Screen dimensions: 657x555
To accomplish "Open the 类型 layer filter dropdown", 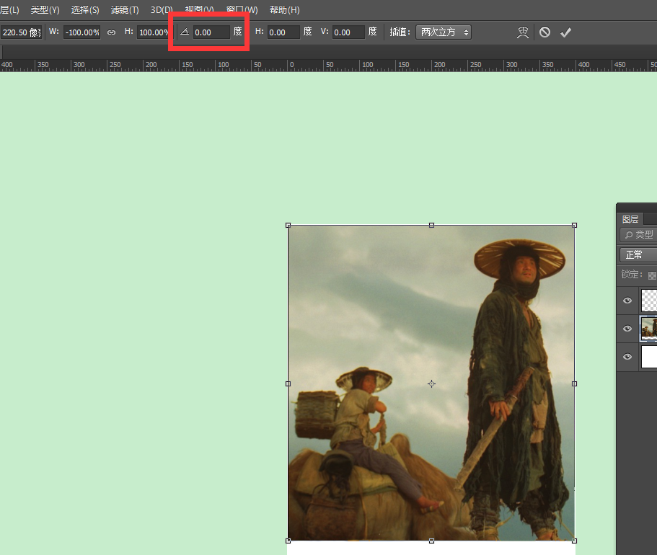I will coord(638,234).
